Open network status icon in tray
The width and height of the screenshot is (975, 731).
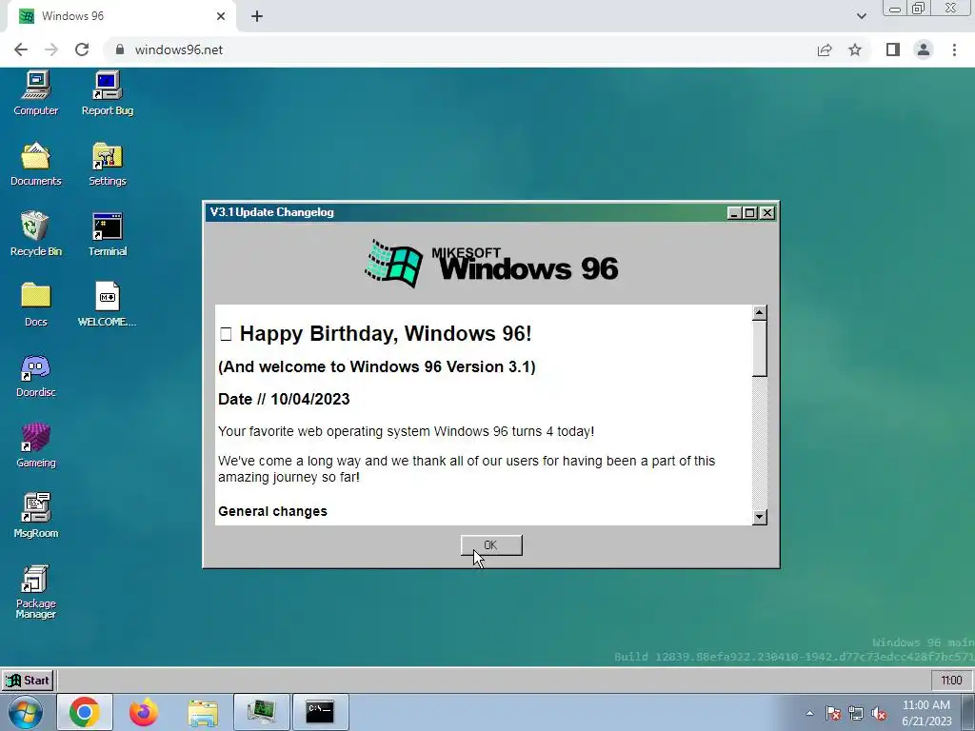tap(856, 714)
